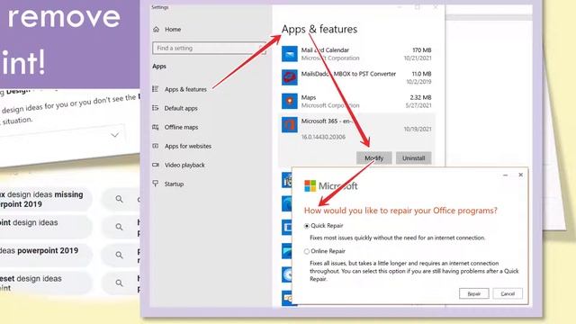This screenshot has width=576, height=324.
Task: Click the '170 MB' size value
Action: (x=421, y=50)
